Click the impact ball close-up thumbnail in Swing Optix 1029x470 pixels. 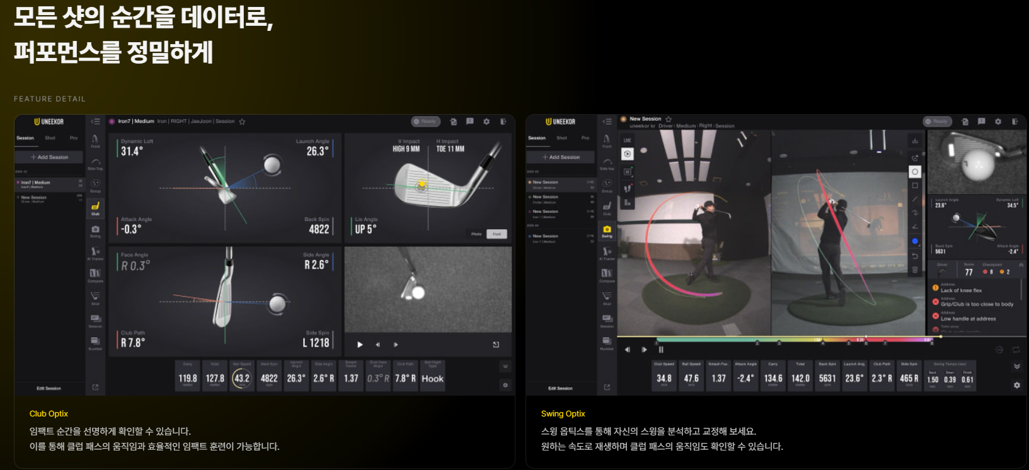976,163
